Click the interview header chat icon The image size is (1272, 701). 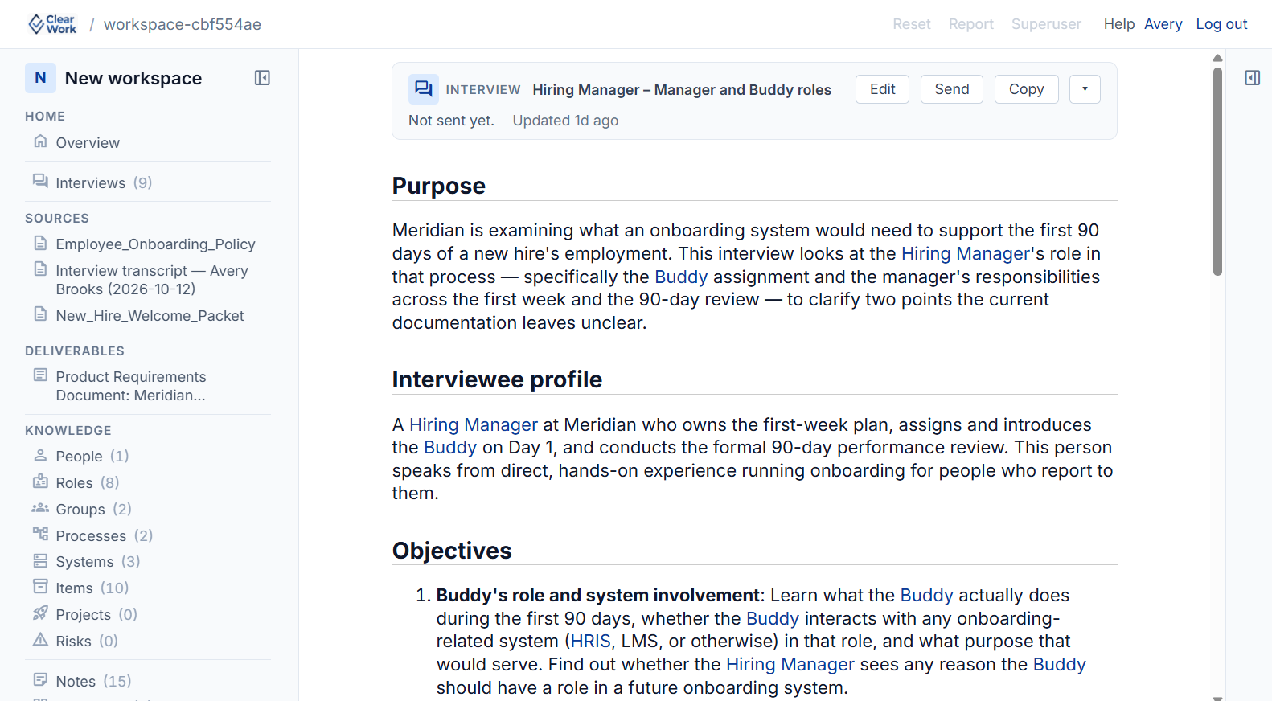pos(424,89)
